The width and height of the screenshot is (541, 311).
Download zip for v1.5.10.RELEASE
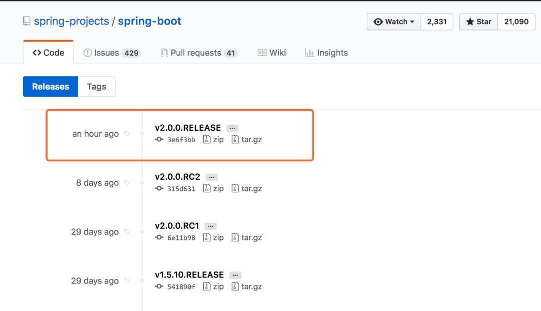click(x=213, y=286)
